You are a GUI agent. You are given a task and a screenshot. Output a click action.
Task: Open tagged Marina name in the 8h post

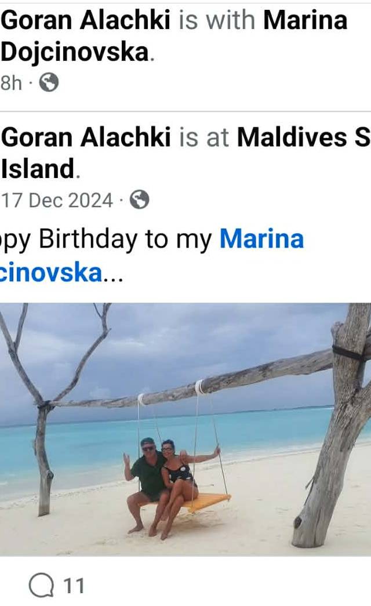coord(305,20)
